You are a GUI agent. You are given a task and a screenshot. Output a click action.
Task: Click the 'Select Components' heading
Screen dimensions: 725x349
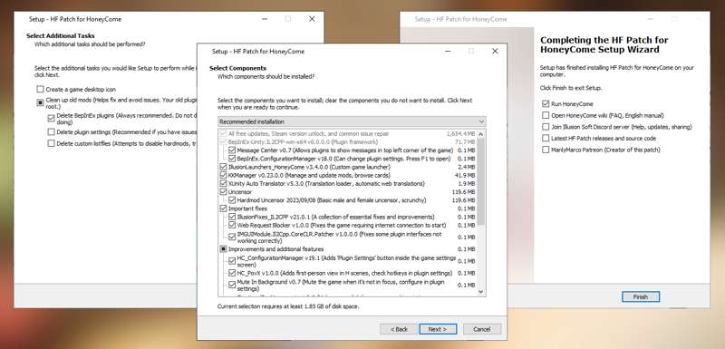pyautogui.click(x=237, y=68)
